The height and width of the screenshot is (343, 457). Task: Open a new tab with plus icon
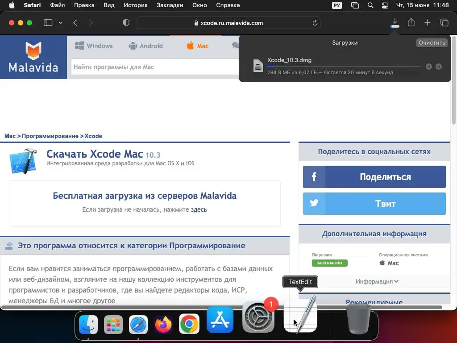click(427, 22)
